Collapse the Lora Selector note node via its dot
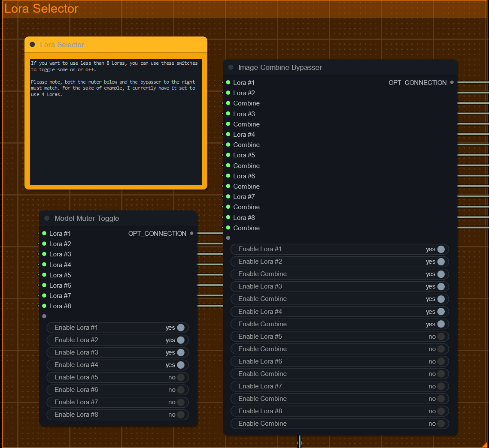The image size is (489, 448). click(x=32, y=45)
